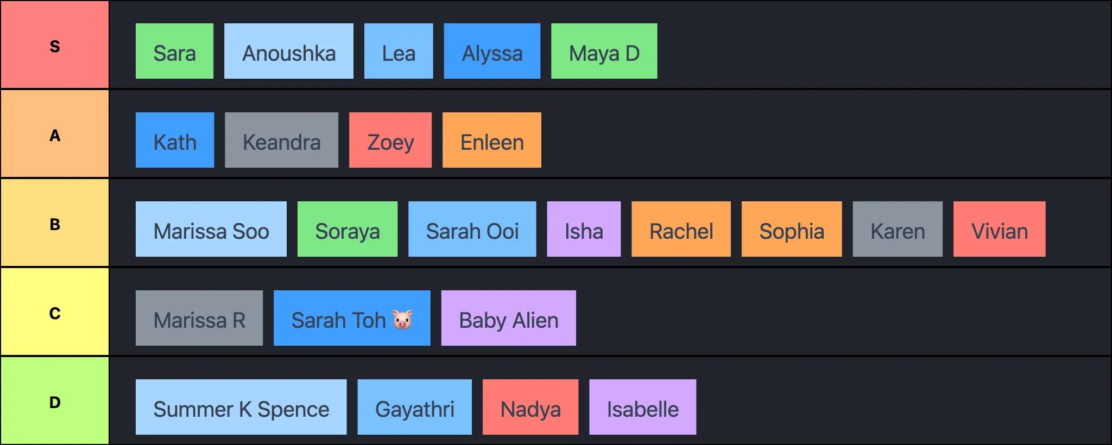Select the Isha purple tile
Screen dimensions: 1112x445
coord(584,230)
